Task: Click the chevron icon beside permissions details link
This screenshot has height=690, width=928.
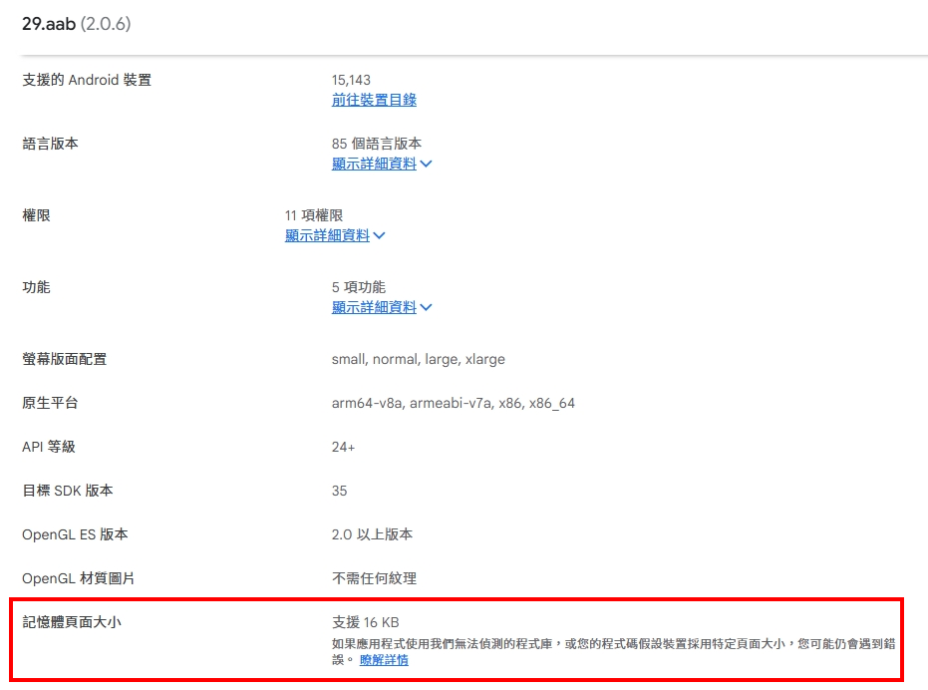Action: click(380, 235)
